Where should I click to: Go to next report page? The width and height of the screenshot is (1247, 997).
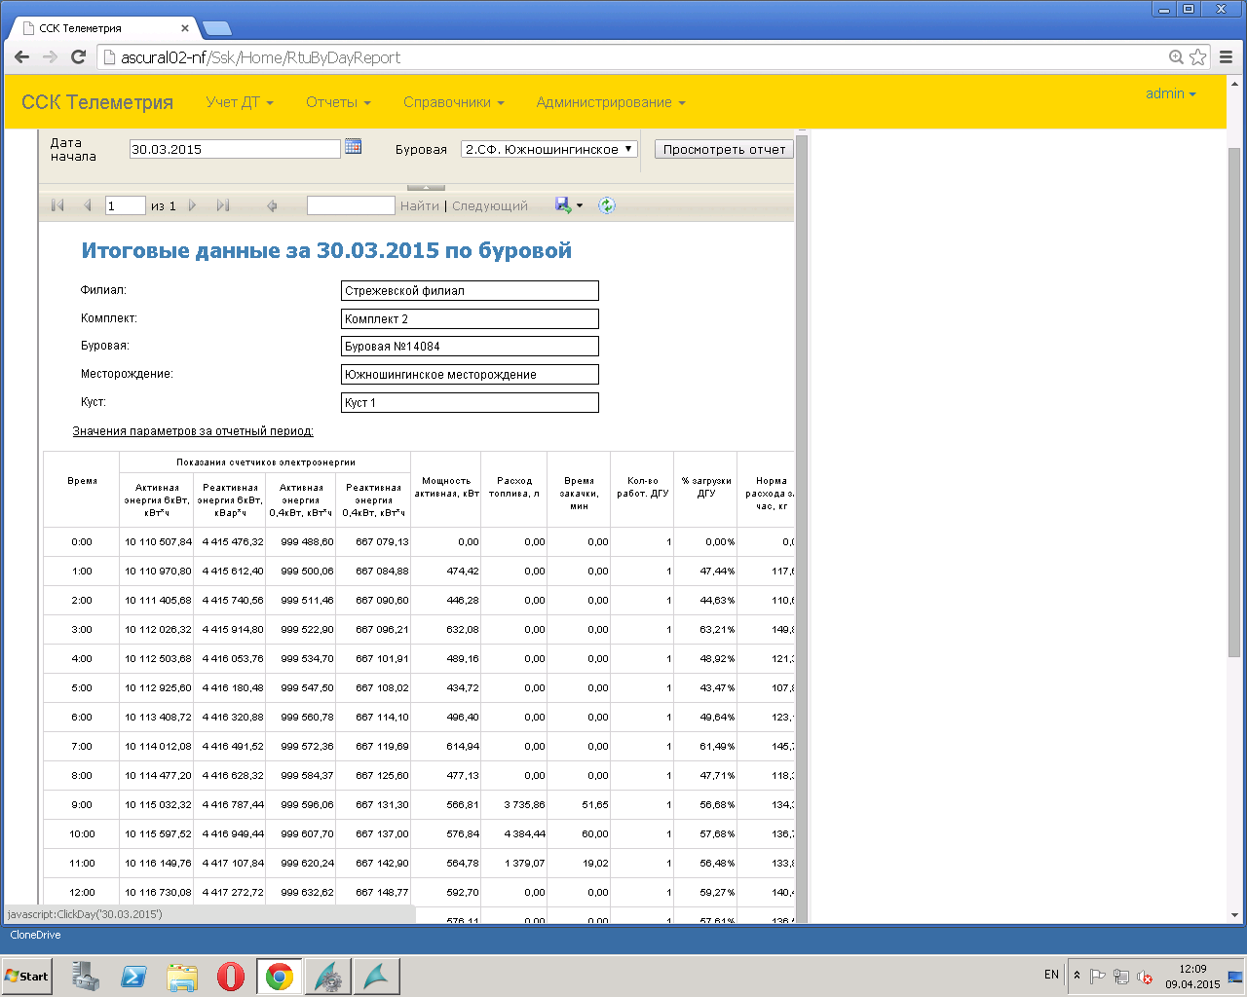coord(193,205)
